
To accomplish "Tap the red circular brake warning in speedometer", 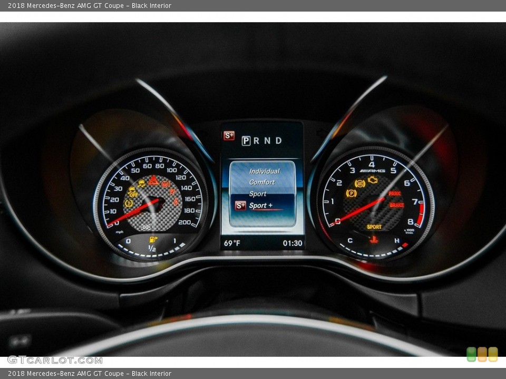I will point(165,184).
